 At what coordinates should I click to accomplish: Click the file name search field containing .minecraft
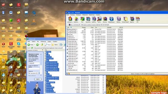34,63
